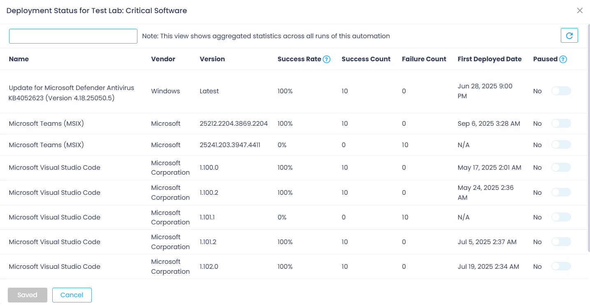Click the Cancel button

point(72,295)
